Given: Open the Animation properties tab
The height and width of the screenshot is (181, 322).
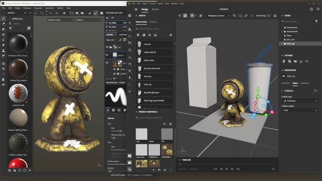Looking at the screenshot, I should click(x=305, y=83).
